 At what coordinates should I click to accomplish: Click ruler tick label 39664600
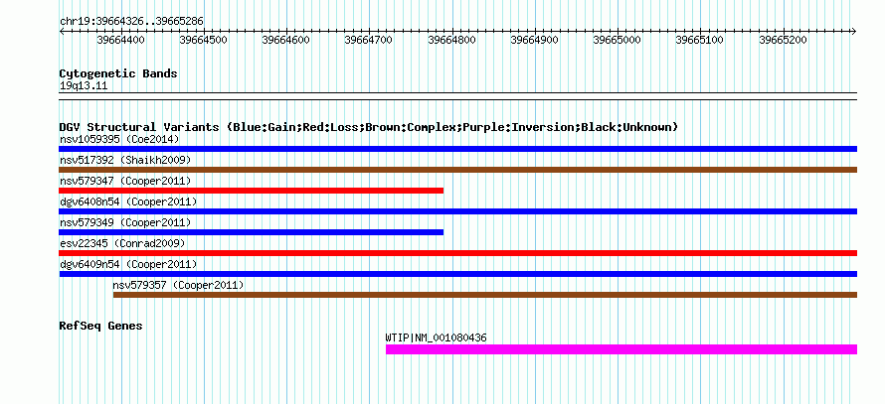tap(286, 40)
